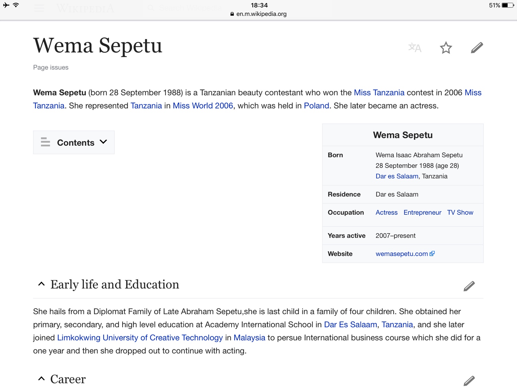Image resolution: width=517 pixels, height=387 pixels.
Task: Click the Search Wikipedia field
Action: [190, 8]
